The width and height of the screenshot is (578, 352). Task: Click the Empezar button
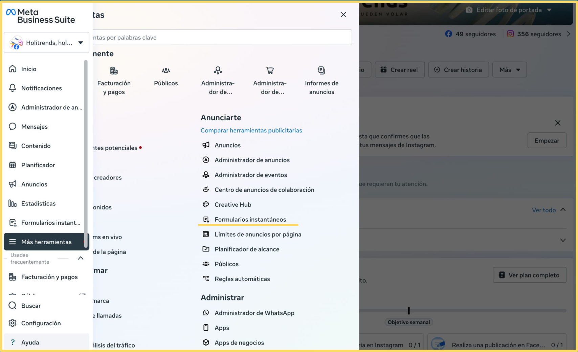(x=547, y=141)
